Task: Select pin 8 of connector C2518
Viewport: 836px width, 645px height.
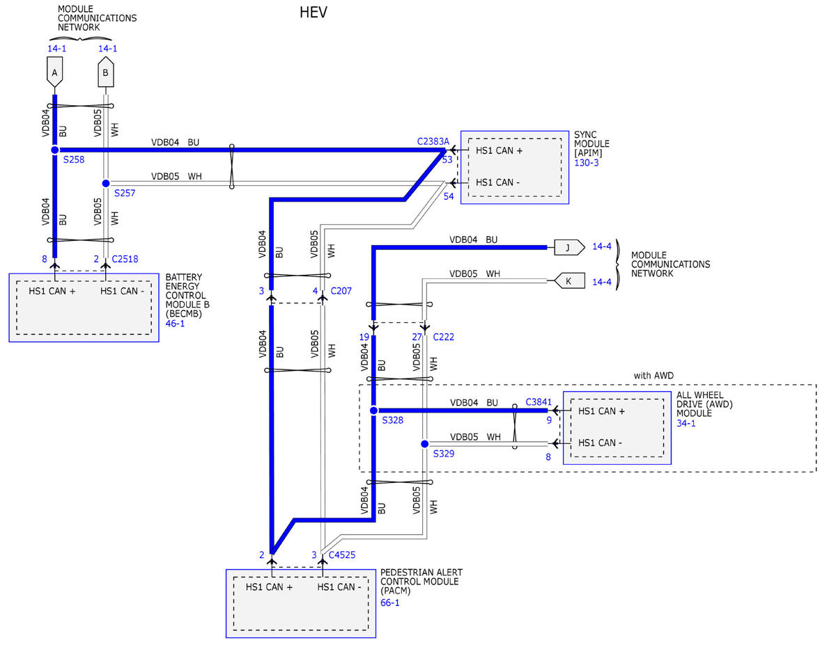Action: coord(45,260)
